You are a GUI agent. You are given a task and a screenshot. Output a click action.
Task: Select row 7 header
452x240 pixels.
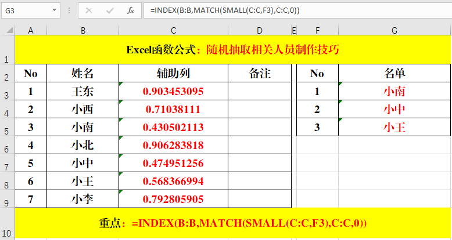coord(8,163)
